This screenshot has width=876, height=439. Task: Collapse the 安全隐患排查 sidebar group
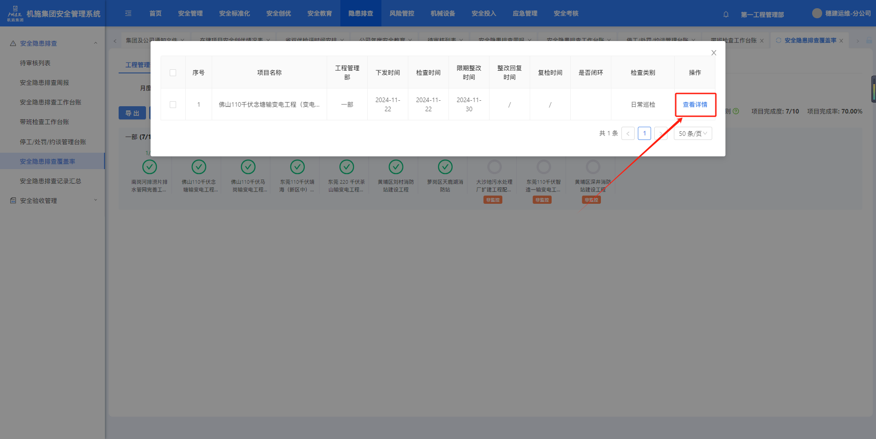(x=95, y=43)
